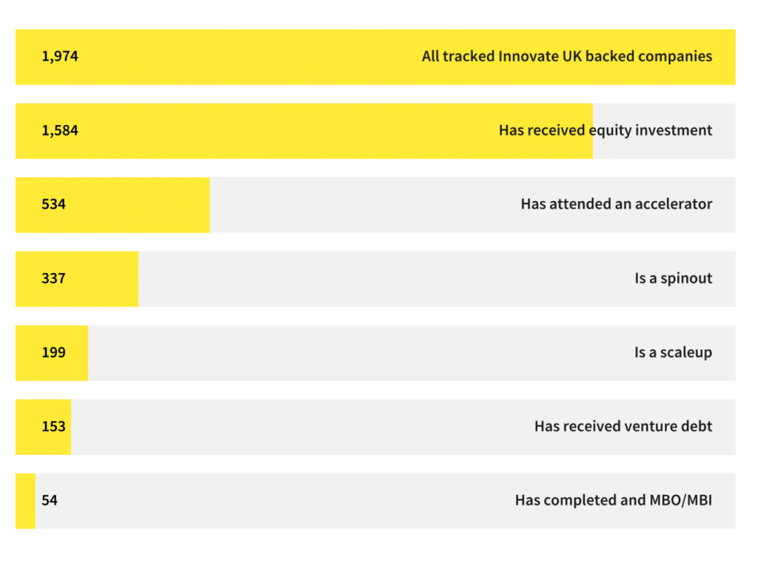Select the 'Is a spinout' label

[x=673, y=278]
